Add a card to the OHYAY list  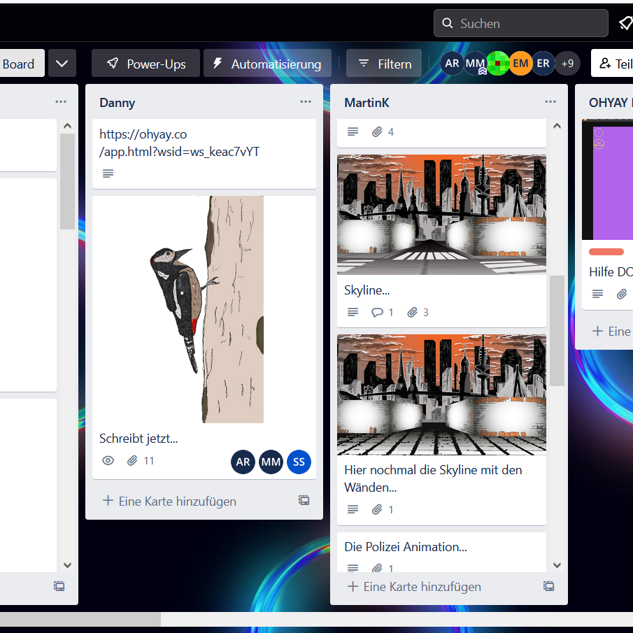[611, 332]
